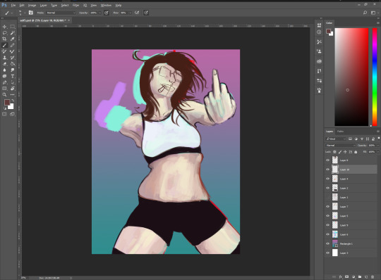Screen dimensions: 381x280
Task: Open the Image menu
Action: 32,5
